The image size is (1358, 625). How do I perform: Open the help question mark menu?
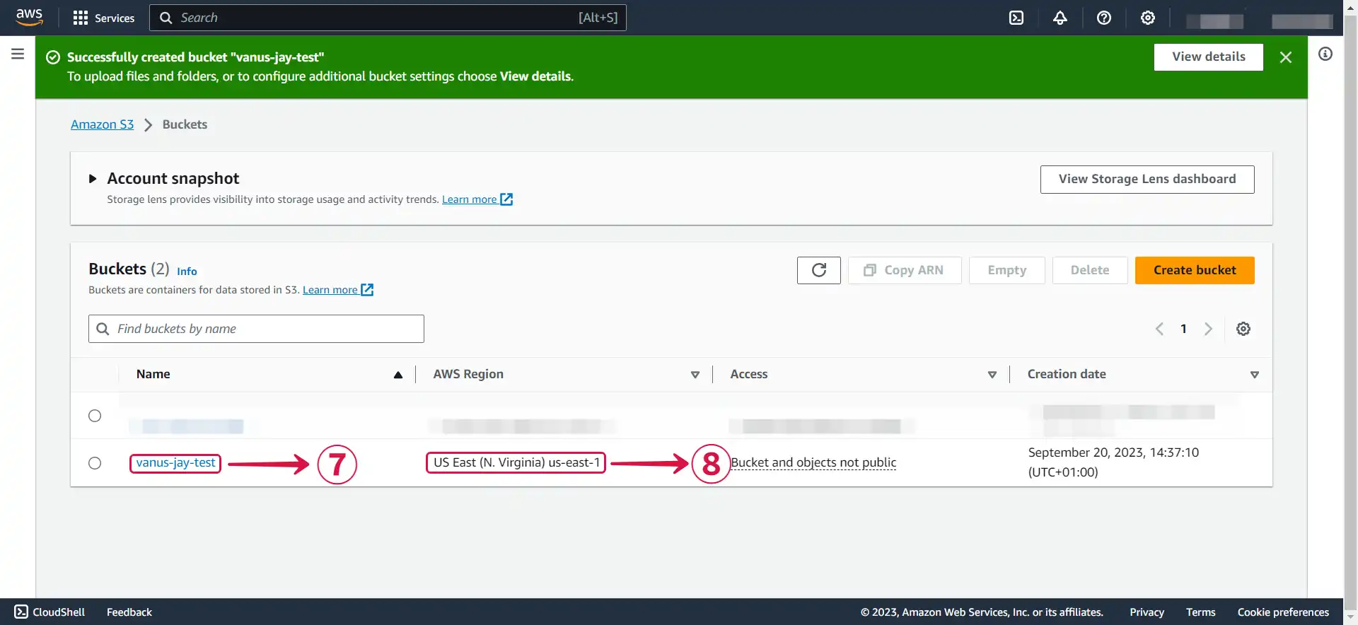(x=1104, y=18)
